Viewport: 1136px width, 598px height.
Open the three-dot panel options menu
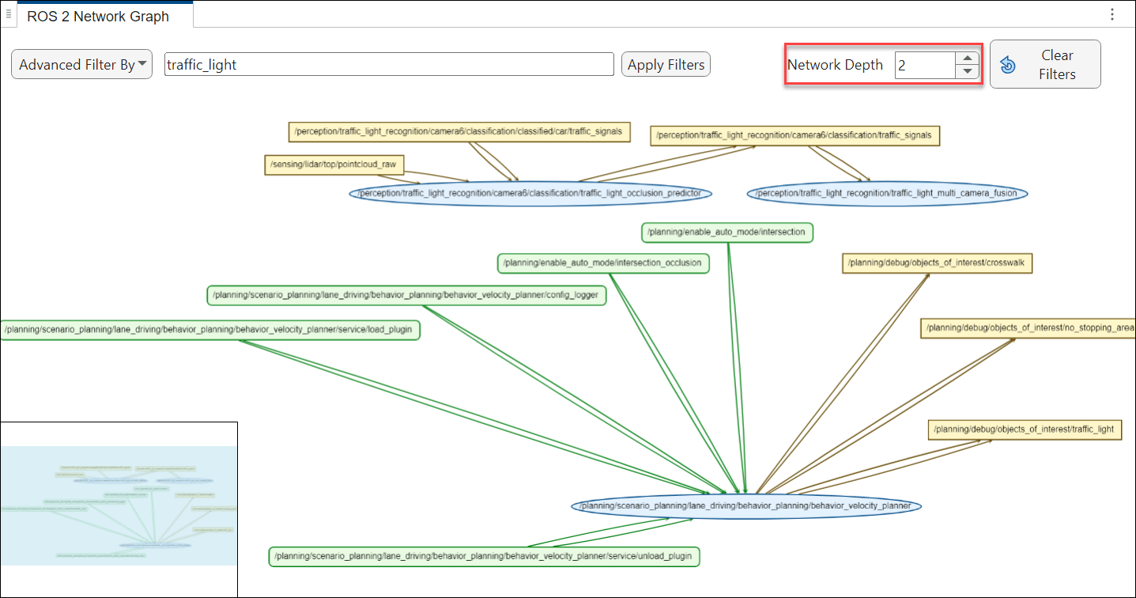1112,14
